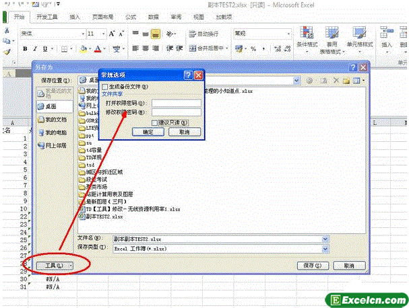Click the Italic formatting icon

[x=35, y=48]
